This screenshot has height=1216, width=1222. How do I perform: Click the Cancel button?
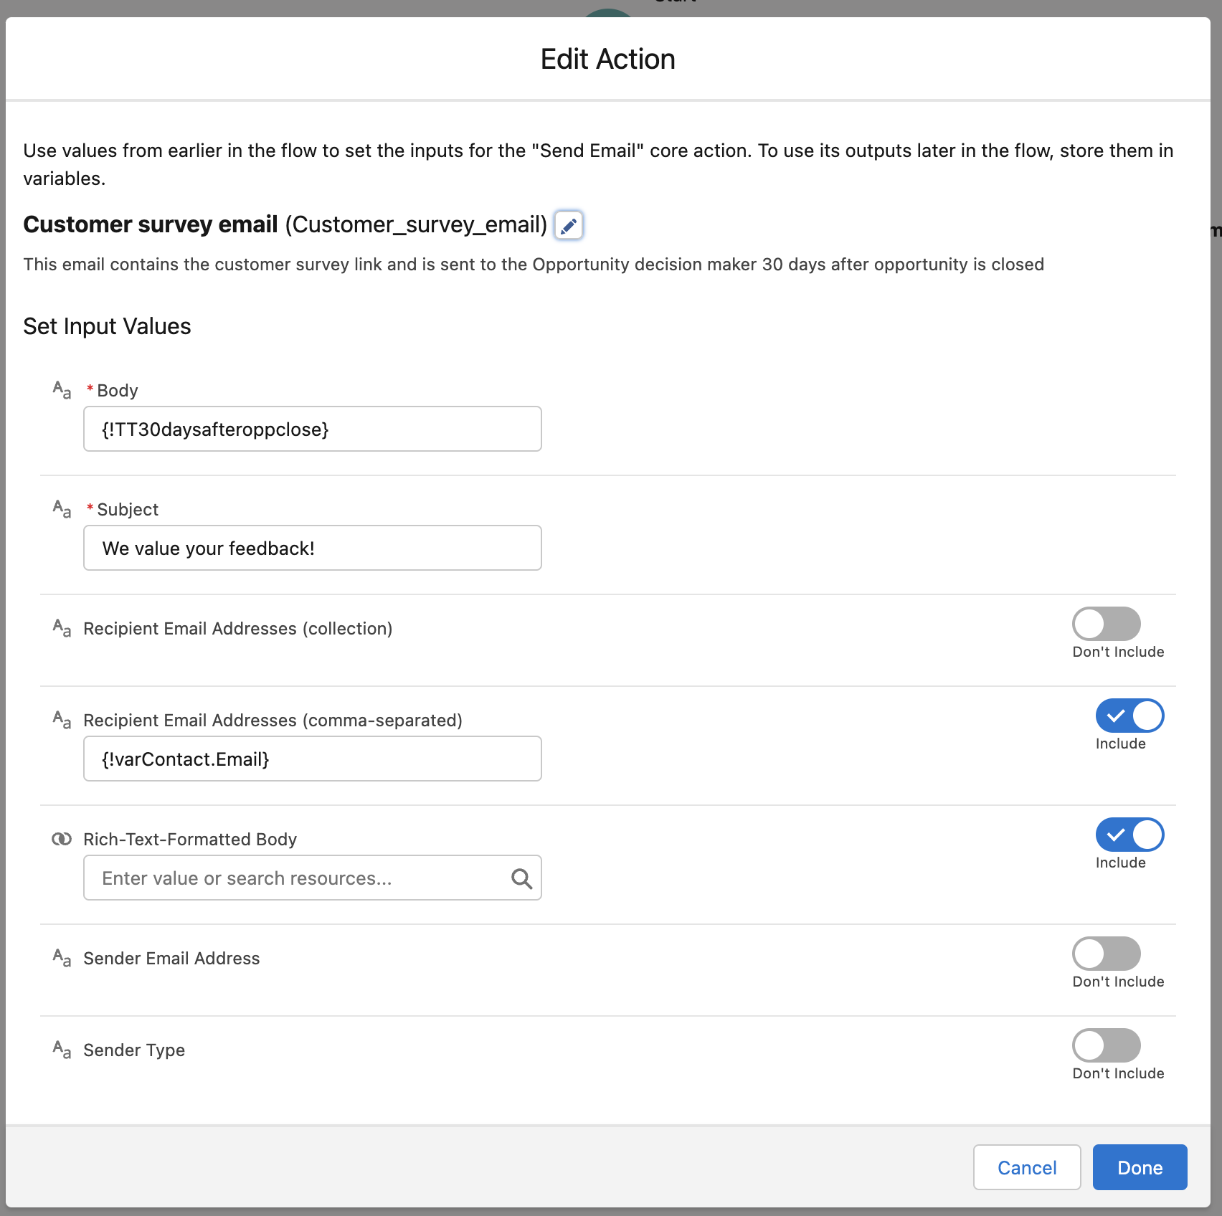tap(1027, 1167)
